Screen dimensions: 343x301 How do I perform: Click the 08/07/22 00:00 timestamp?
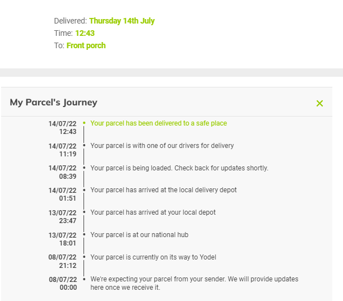click(62, 283)
